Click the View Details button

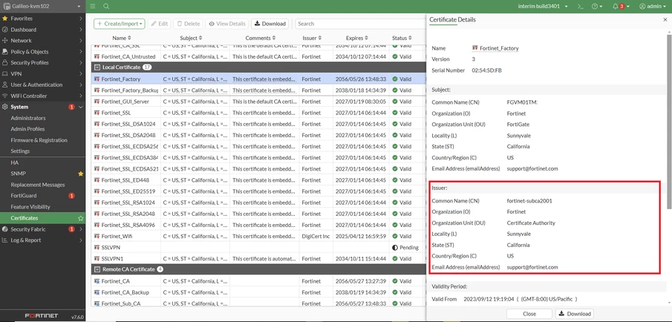tap(227, 24)
